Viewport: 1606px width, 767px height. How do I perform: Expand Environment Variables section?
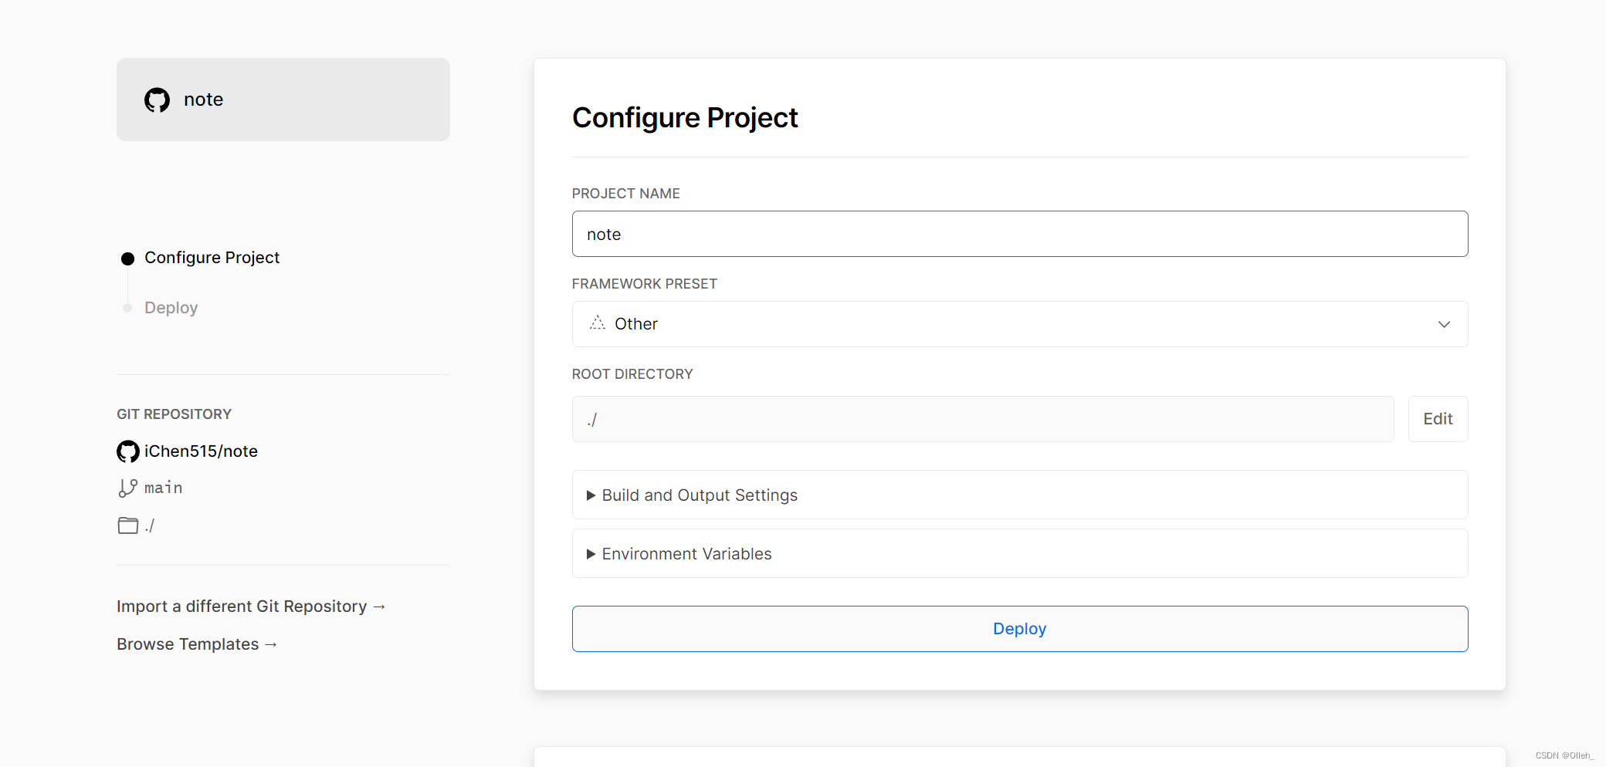click(x=1020, y=553)
